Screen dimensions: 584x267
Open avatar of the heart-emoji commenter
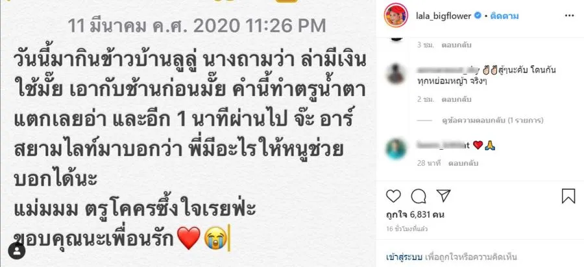point(396,149)
